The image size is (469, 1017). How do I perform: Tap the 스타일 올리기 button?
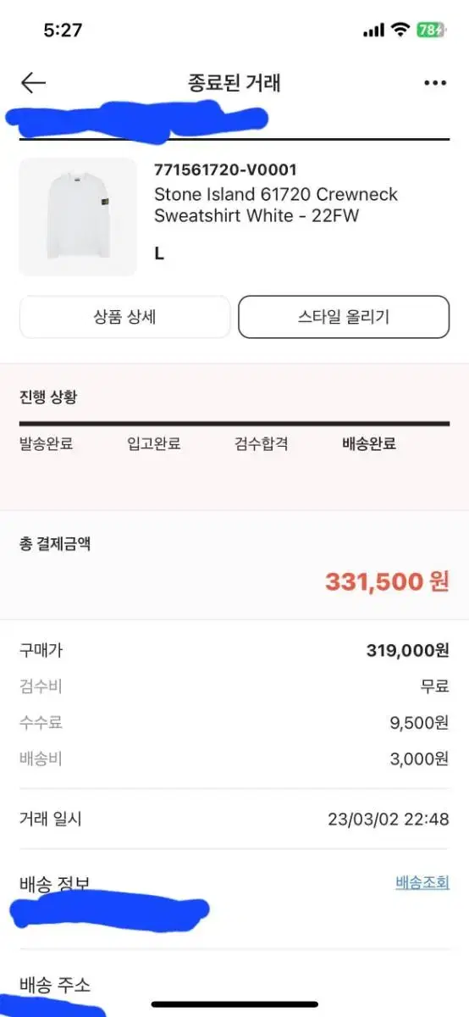344,317
